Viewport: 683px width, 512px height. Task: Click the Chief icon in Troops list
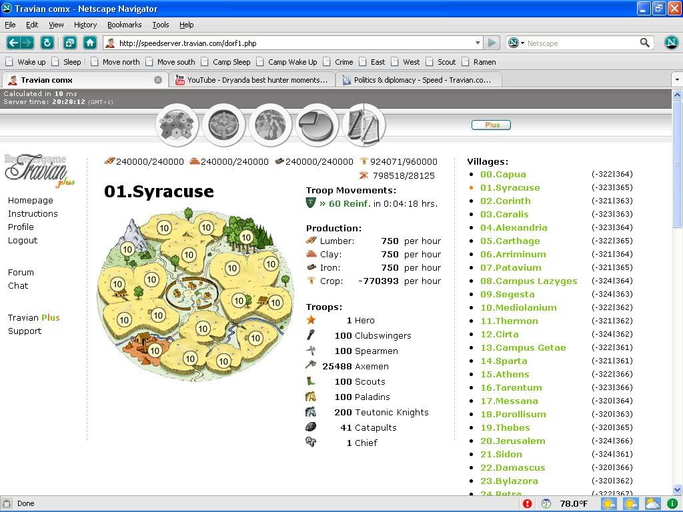[311, 443]
